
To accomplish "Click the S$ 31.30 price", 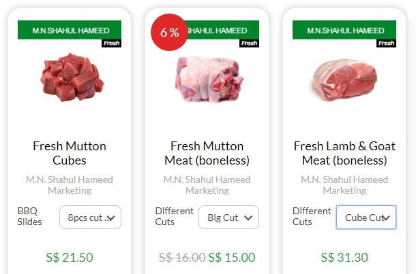I will pyautogui.click(x=344, y=258).
